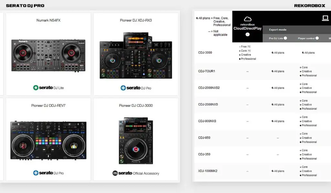Click Creative in XDJ-1000MK2 Player control cell
Screen dimensions: 331x193
306,171
